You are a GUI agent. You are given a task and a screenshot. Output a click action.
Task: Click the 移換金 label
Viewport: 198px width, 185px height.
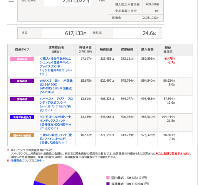(x=116, y=18)
